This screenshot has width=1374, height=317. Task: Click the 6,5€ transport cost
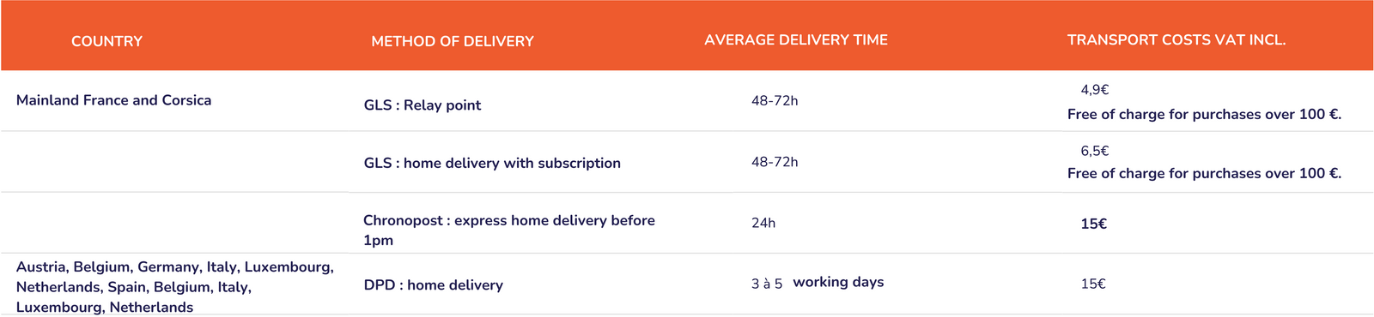click(x=1095, y=151)
